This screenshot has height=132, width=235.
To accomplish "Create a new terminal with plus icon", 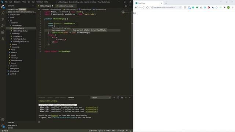I will (114, 98).
